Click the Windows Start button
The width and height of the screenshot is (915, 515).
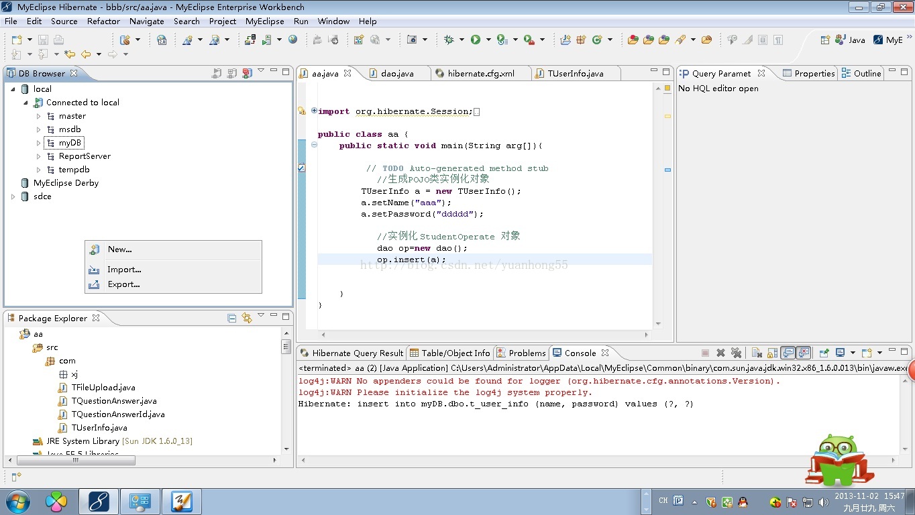(x=17, y=502)
